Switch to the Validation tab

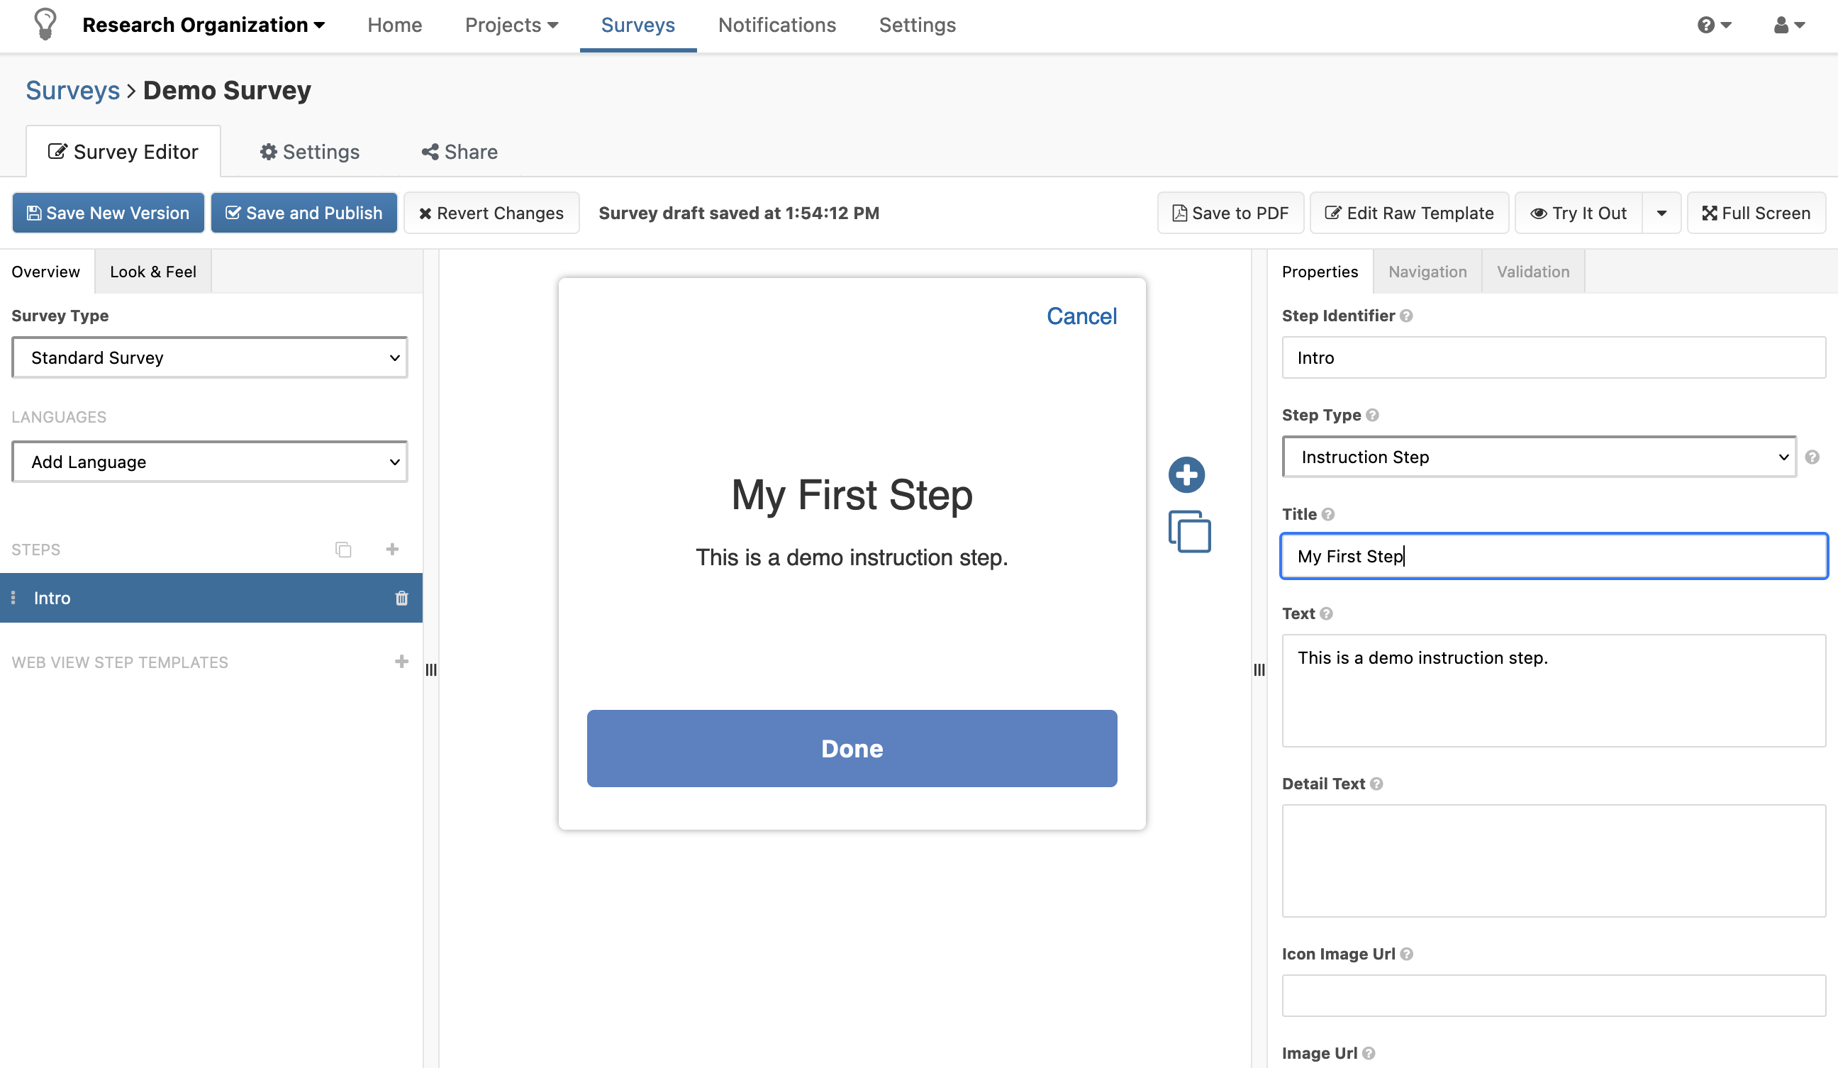click(x=1532, y=272)
